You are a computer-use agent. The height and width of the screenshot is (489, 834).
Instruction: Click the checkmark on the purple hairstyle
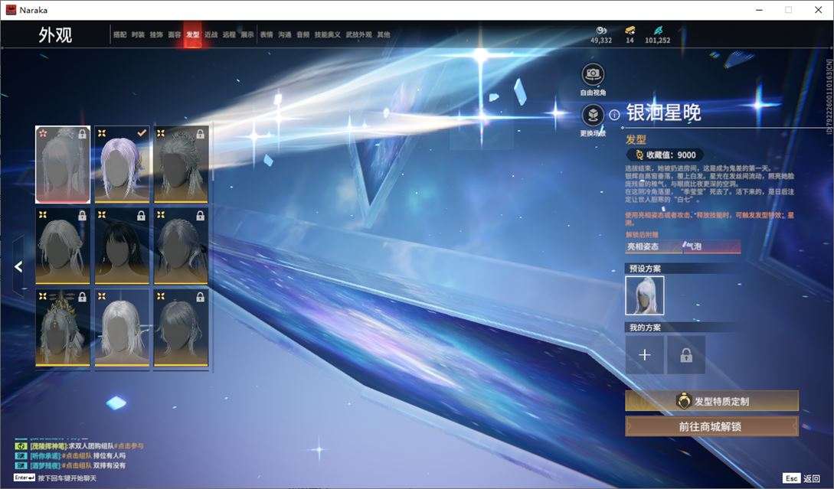(142, 133)
